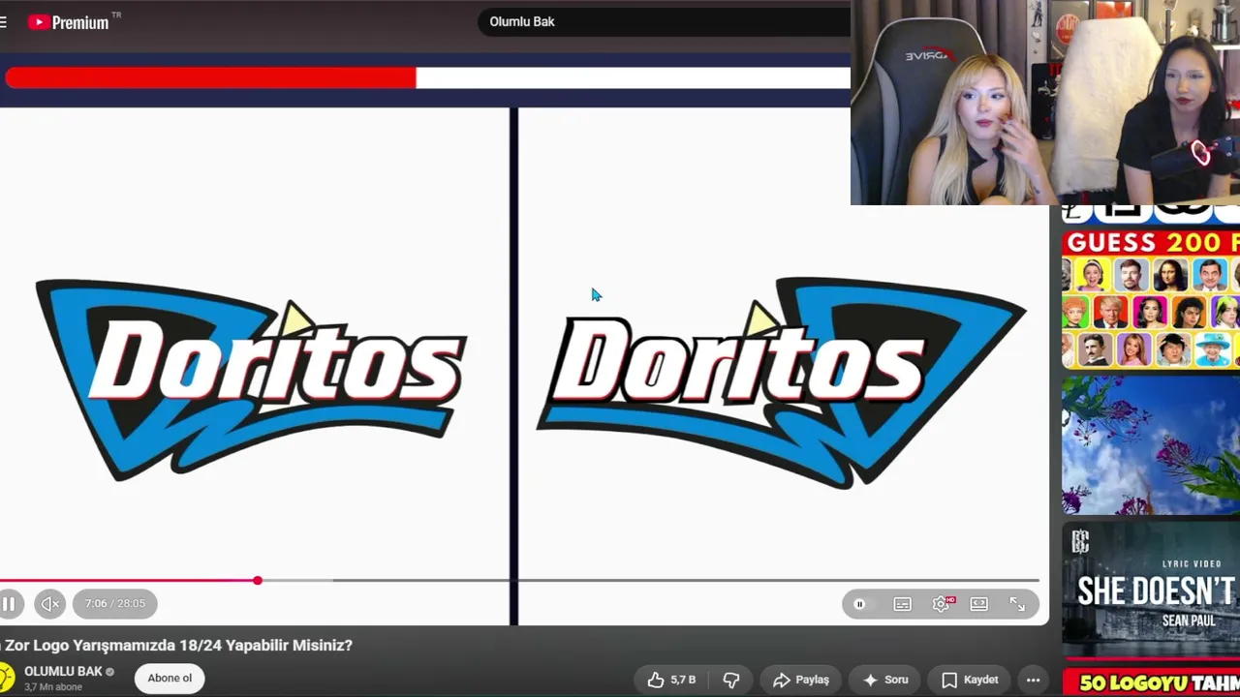
Task: Click the video title text Zor Logo Yarışmamızda
Action: point(176,646)
